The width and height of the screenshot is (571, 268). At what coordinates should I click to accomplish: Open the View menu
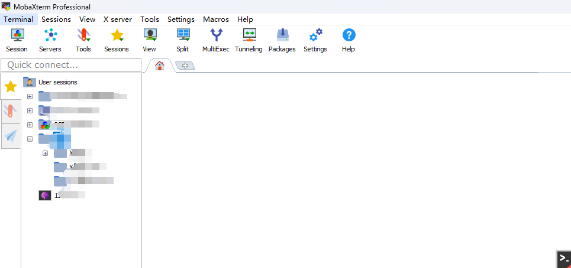point(88,19)
